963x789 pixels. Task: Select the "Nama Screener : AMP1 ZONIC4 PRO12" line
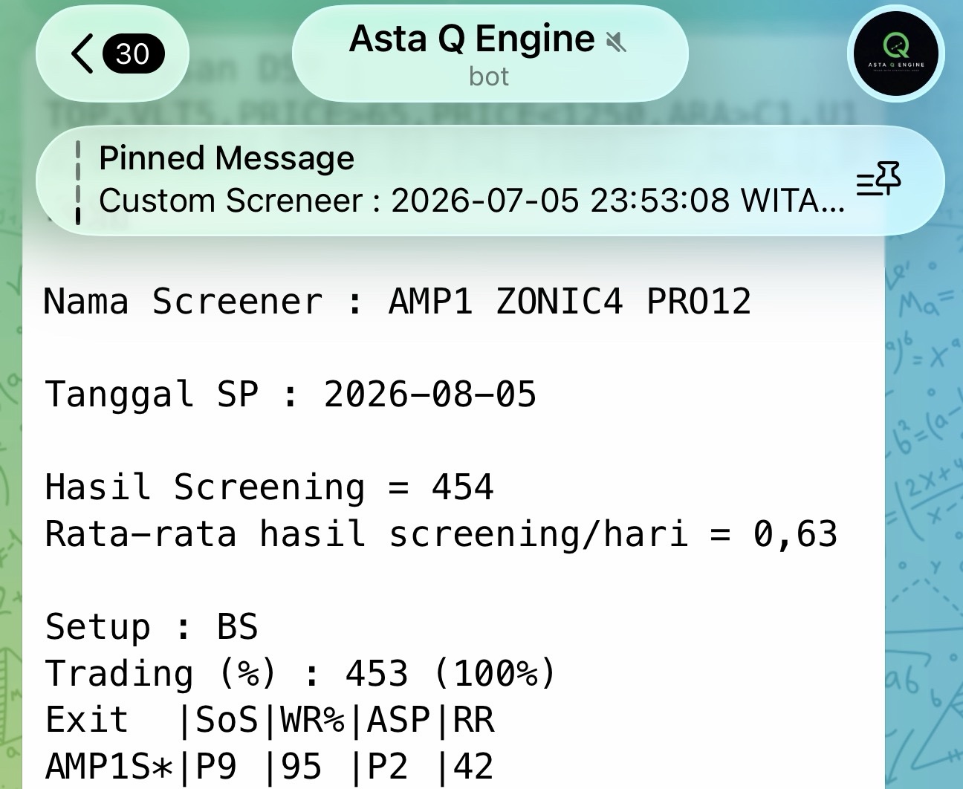398,302
